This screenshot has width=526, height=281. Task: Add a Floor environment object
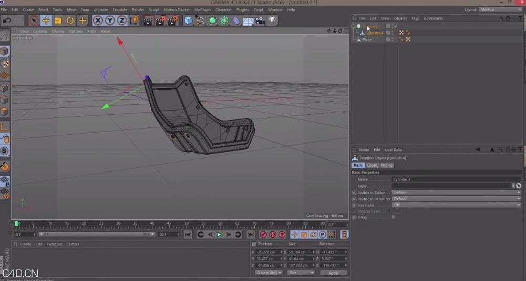pyautogui.click(x=248, y=20)
